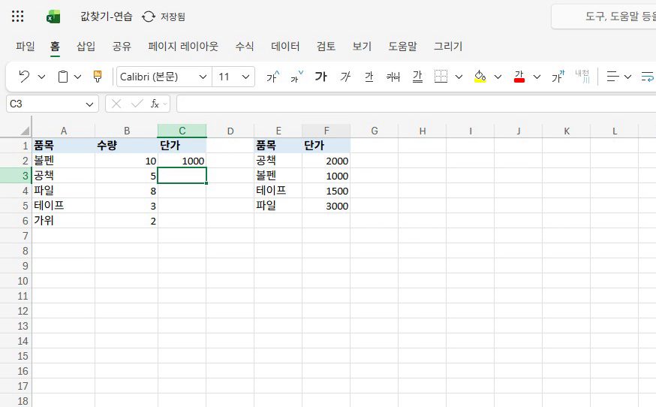Switch to the 그리기 tab
Image resolution: width=656 pixels, height=407 pixels.
(448, 47)
